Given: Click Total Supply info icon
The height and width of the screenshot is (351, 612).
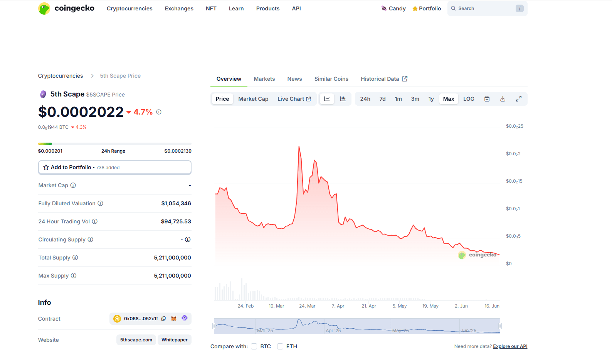Looking at the screenshot, I should tap(75, 258).
